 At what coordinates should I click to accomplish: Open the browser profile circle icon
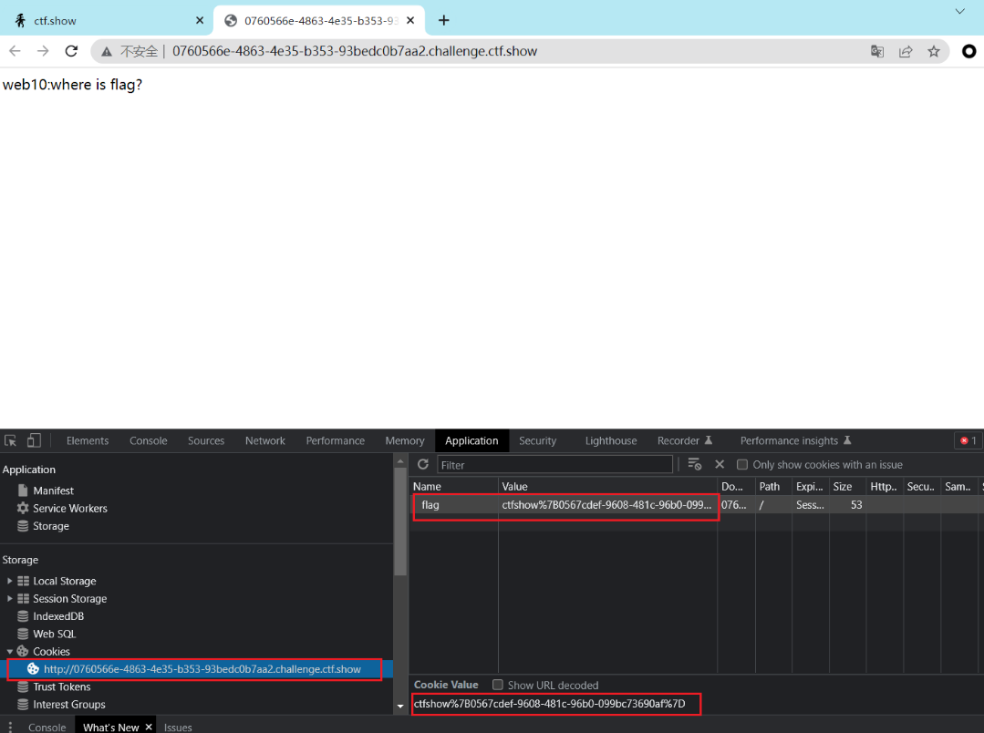[968, 51]
